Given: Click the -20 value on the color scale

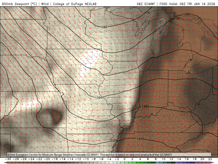Looking at the screenshot, I should (x=47, y=159).
